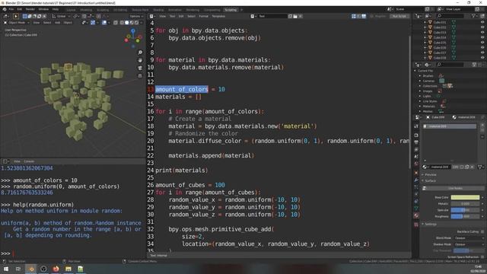Open the Material properties tab icon
487x274 pixels.
pyautogui.click(x=416, y=215)
